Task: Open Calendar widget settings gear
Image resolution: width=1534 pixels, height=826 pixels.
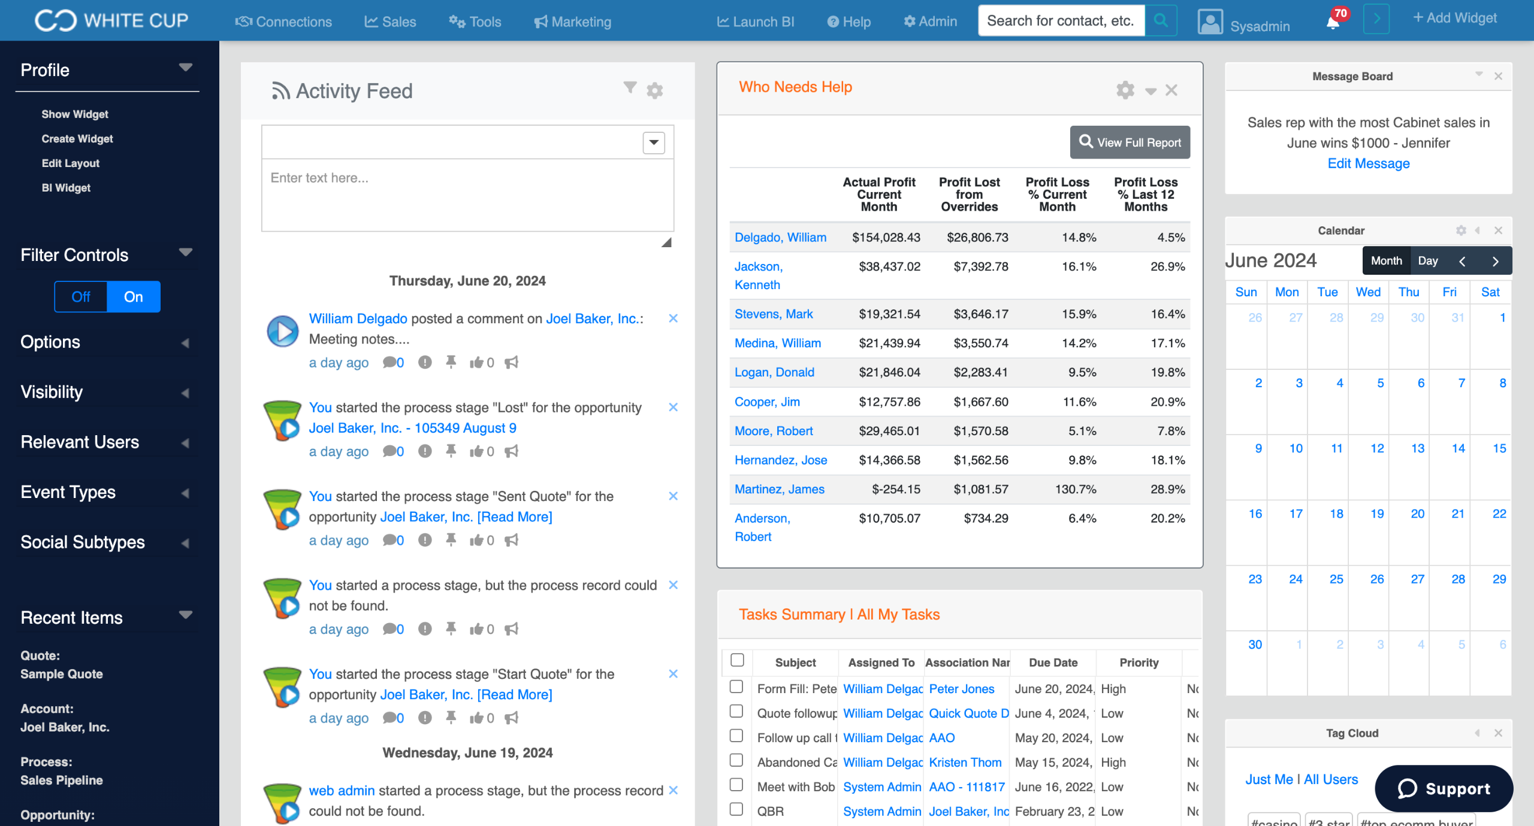Action: coord(1461,230)
